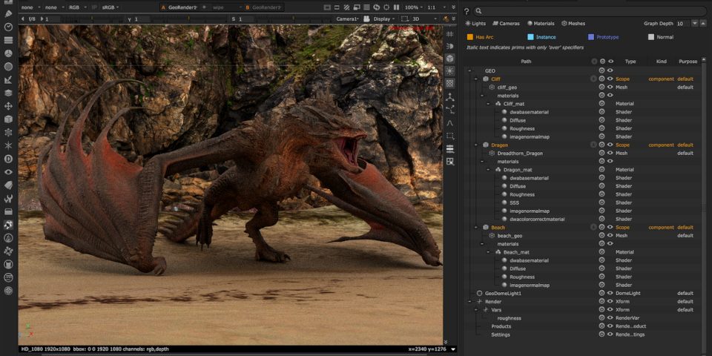
Task: Open the Camera1 dropdown in the viewer
Action: pyautogui.click(x=347, y=19)
